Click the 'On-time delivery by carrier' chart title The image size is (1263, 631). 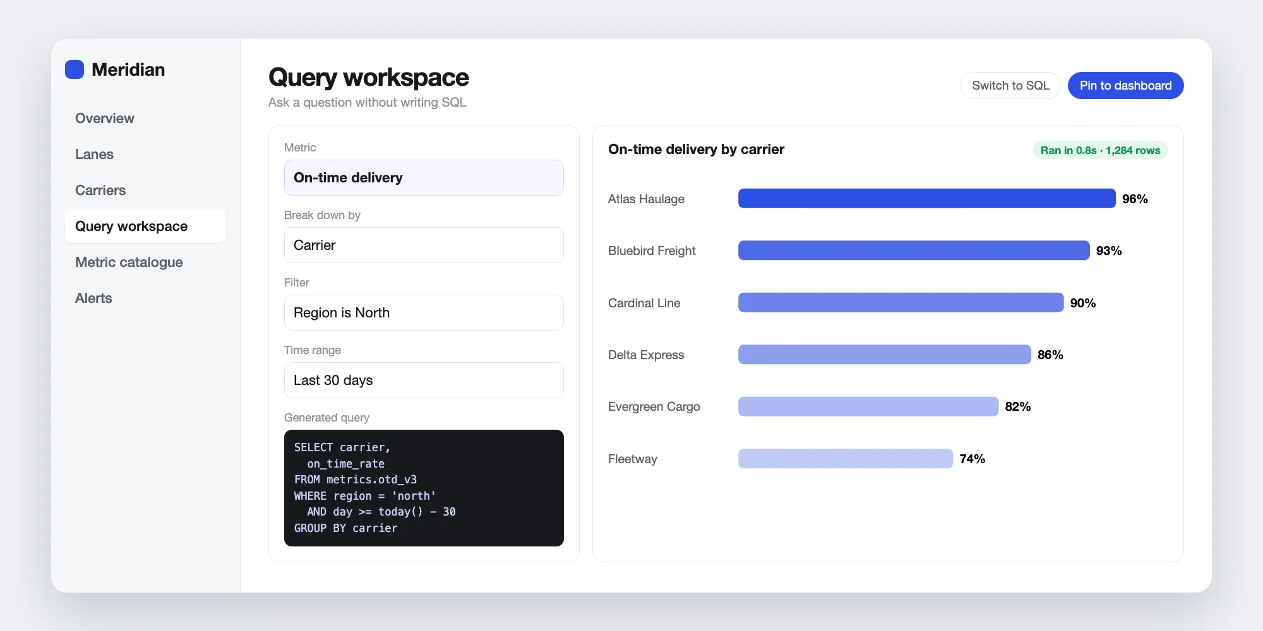click(x=696, y=149)
